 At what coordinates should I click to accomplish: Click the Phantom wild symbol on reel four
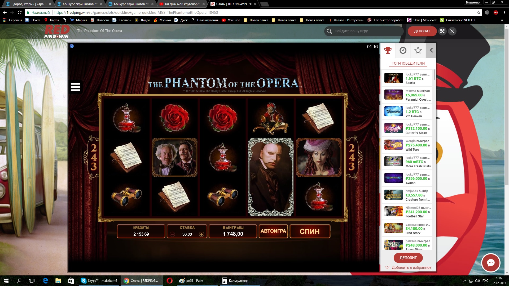click(271, 177)
